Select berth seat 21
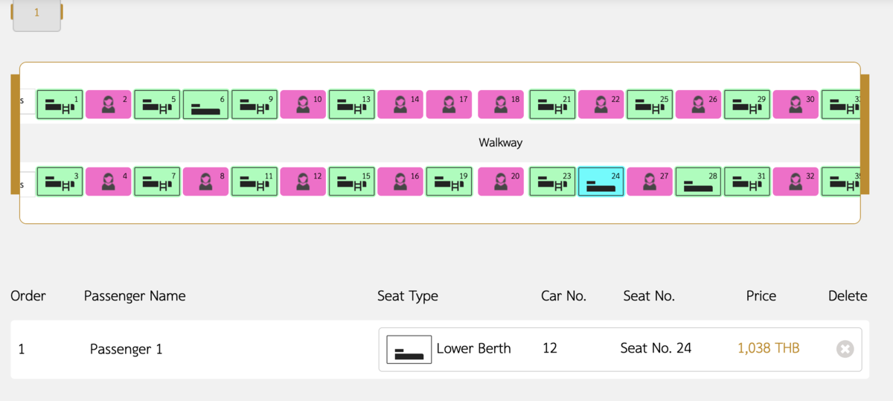This screenshot has width=893, height=401. point(552,104)
